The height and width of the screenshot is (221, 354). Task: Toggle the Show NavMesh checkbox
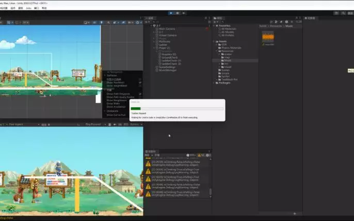click(140, 82)
